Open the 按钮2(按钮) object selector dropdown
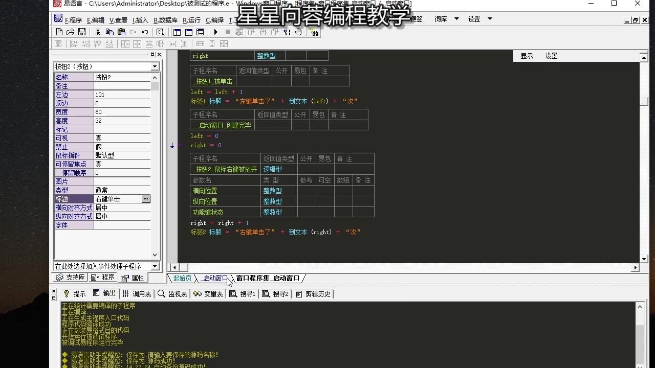 [x=155, y=66]
